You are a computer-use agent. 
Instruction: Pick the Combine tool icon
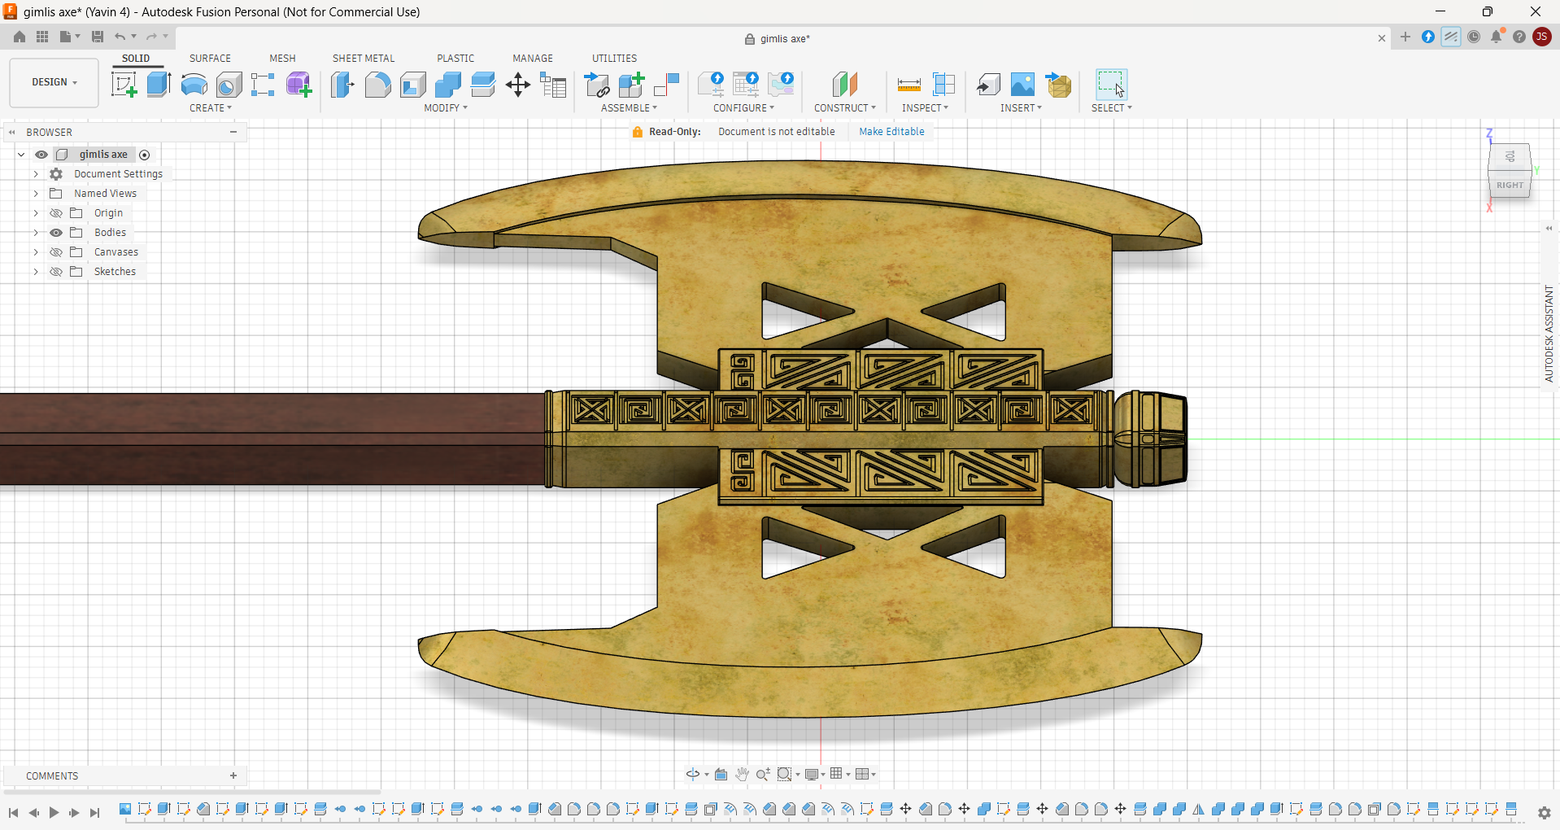(x=447, y=84)
